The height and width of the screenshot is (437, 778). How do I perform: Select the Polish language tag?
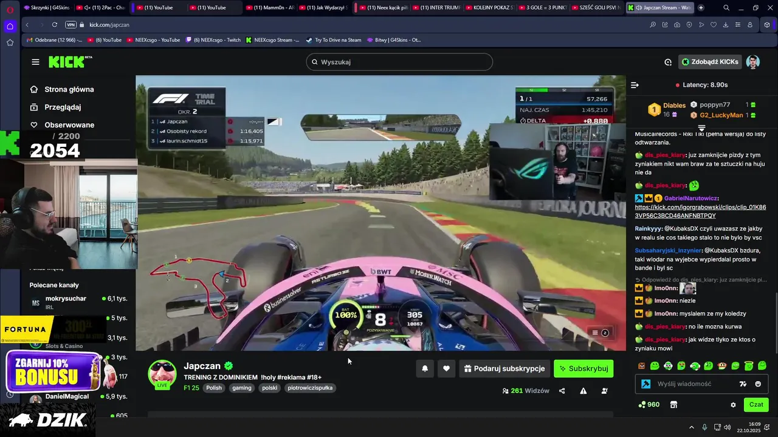[214, 388]
